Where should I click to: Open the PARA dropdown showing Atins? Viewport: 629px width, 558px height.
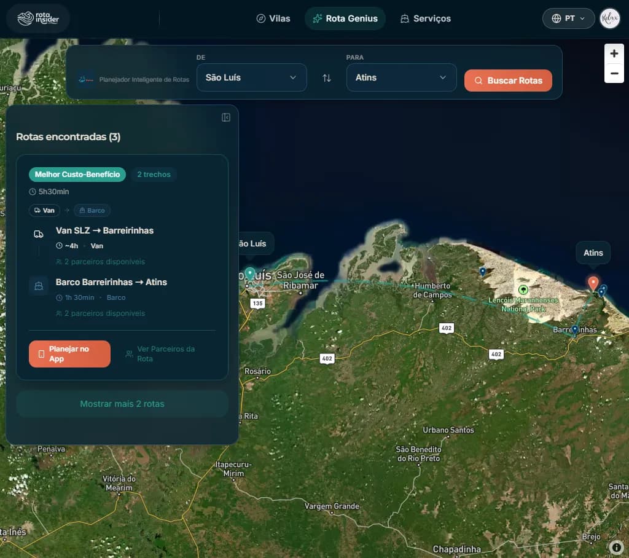click(401, 77)
